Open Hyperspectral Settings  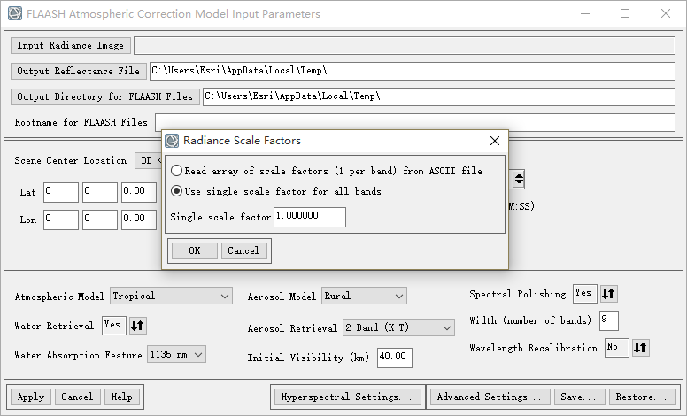coord(346,397)
